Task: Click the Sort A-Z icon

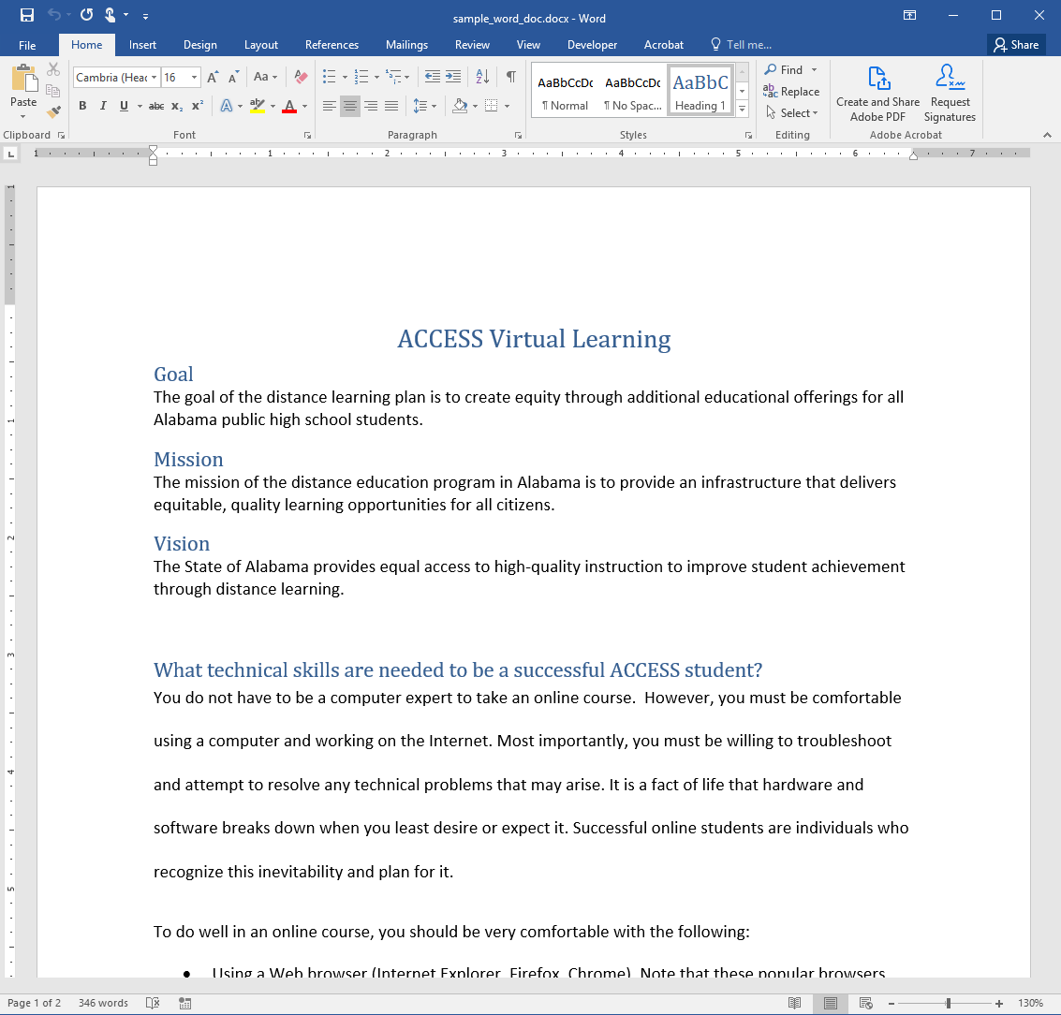Action: tap(482, 77)
